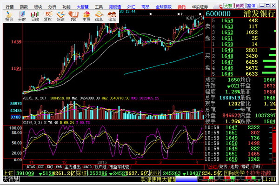This screenshot has width=279, height=185.
Task: Open F10 company info icon
Action: [x=73, y=16]
